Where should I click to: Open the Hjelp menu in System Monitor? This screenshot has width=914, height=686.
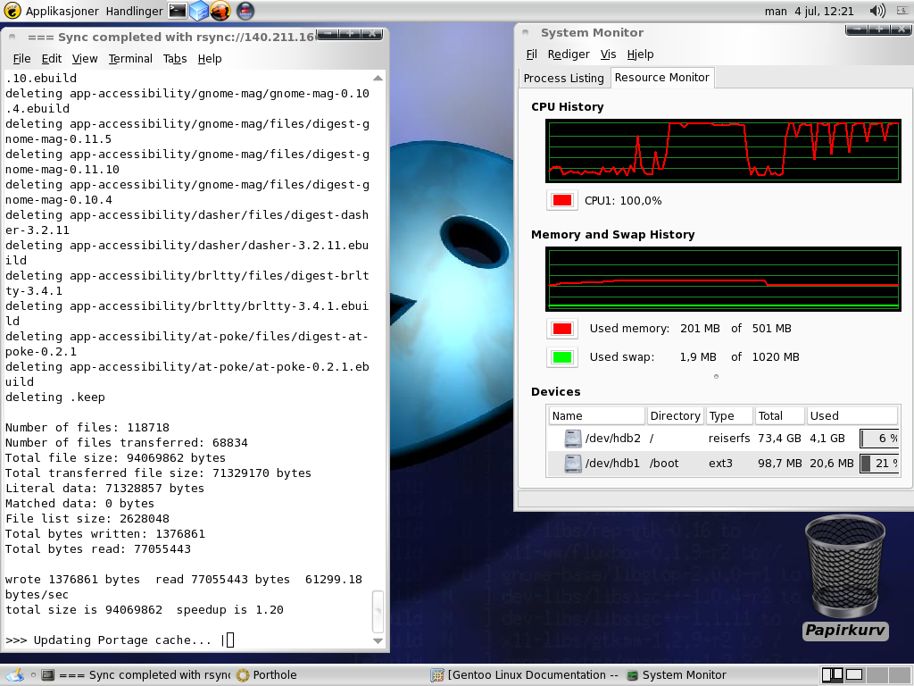tap(640, 54)
